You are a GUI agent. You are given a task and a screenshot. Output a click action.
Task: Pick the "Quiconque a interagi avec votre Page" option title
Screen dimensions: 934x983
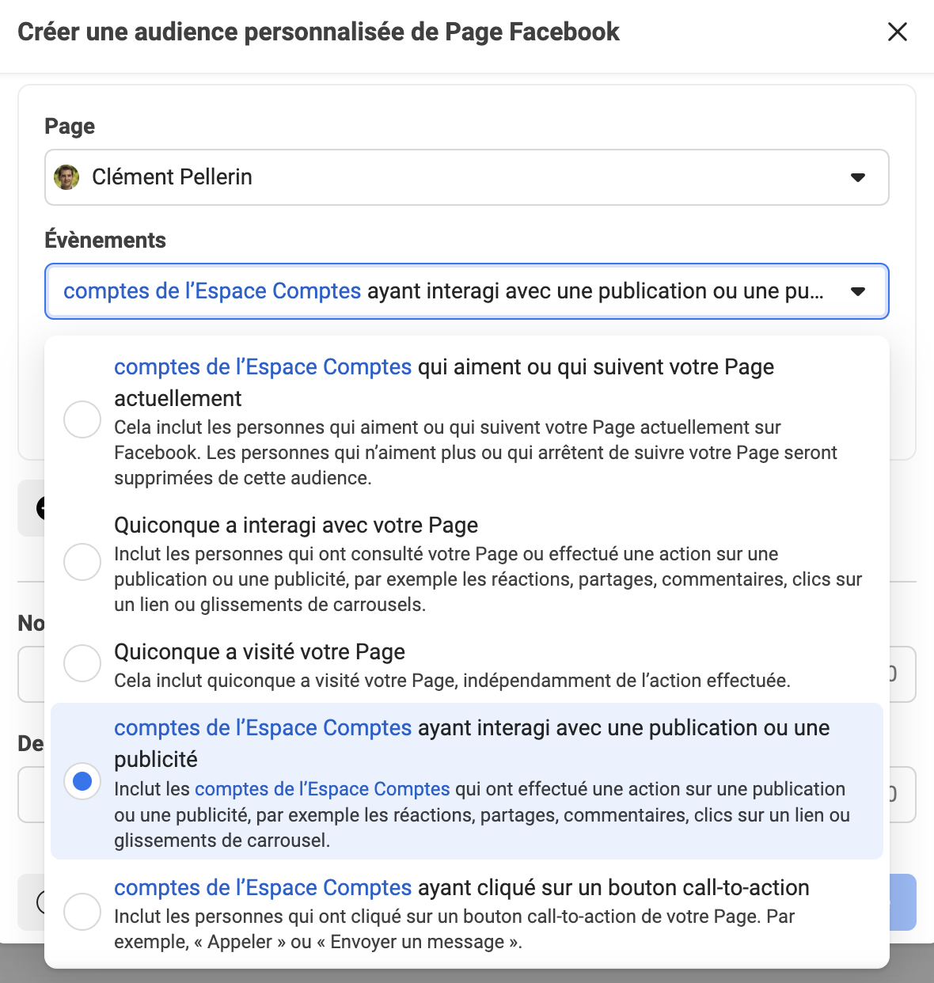(x=296, y=526)
